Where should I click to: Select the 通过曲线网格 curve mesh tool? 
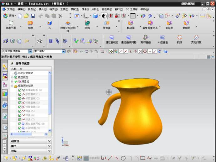point(129,39)
